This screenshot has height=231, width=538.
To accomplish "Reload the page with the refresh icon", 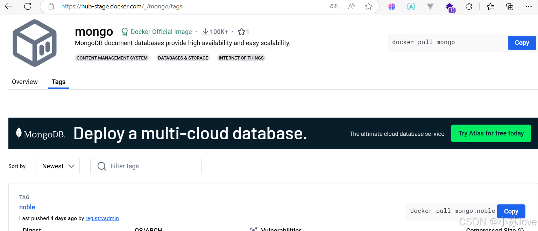I will click(28, 6).
